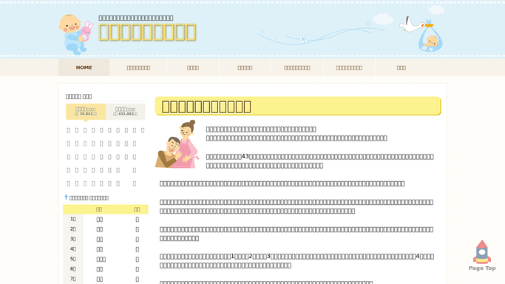Click the Page Top rocket icon
The width and height of the screenshot is (505, 284).
pyautogui.click(x=482, y=251)
